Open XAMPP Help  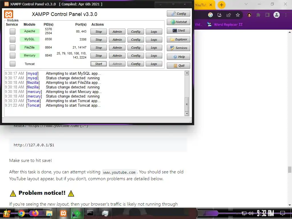(x=179, y=57)
